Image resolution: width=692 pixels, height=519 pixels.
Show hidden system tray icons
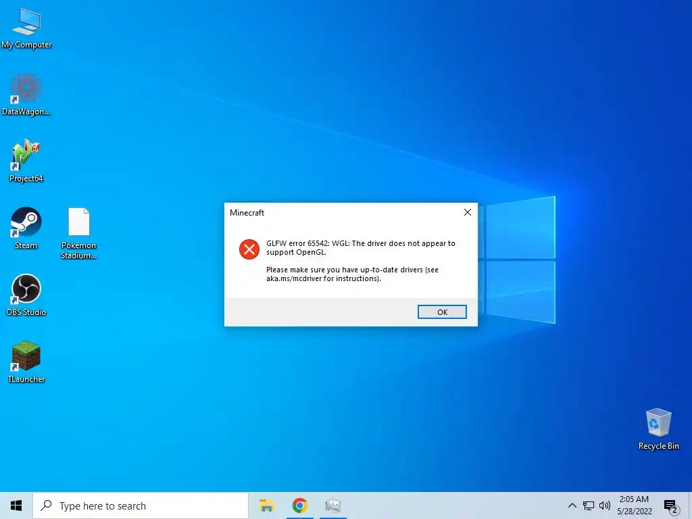572,505
